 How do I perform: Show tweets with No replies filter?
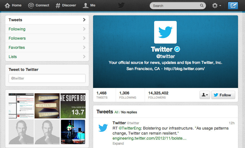129,112
